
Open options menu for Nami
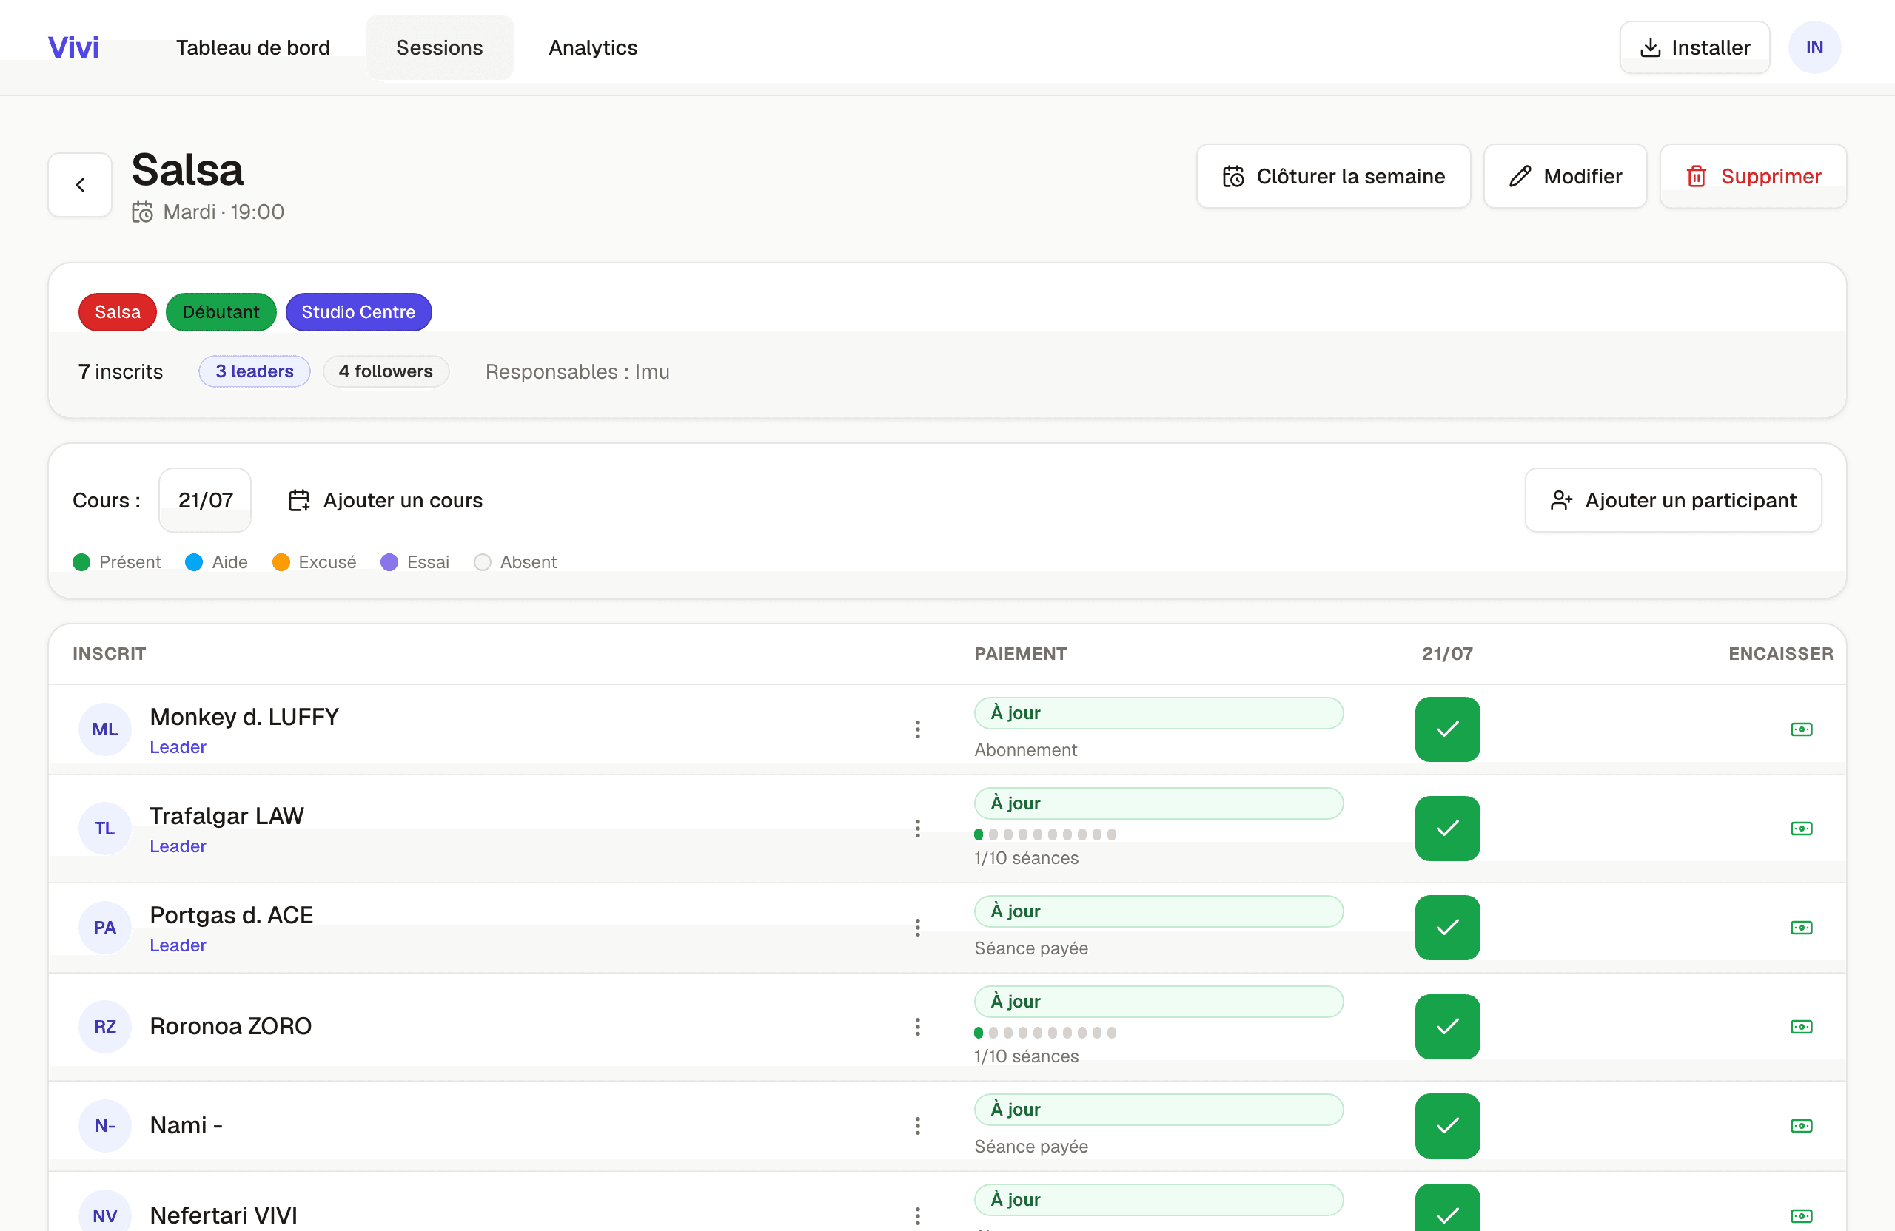point(917,1126)
